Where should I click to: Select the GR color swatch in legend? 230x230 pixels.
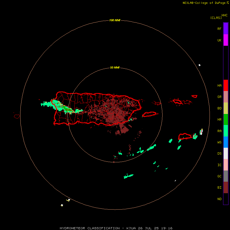point(226,97)
